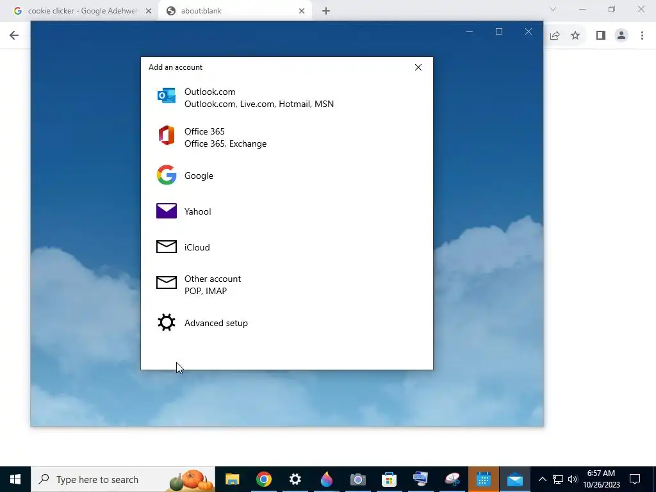Toggle Chrome side panel icon
Screen dimensions: 656x492
[x=601, y=36]
